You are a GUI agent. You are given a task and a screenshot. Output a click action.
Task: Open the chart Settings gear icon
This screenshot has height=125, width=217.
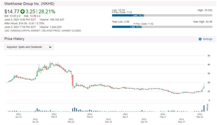(200, 39)
